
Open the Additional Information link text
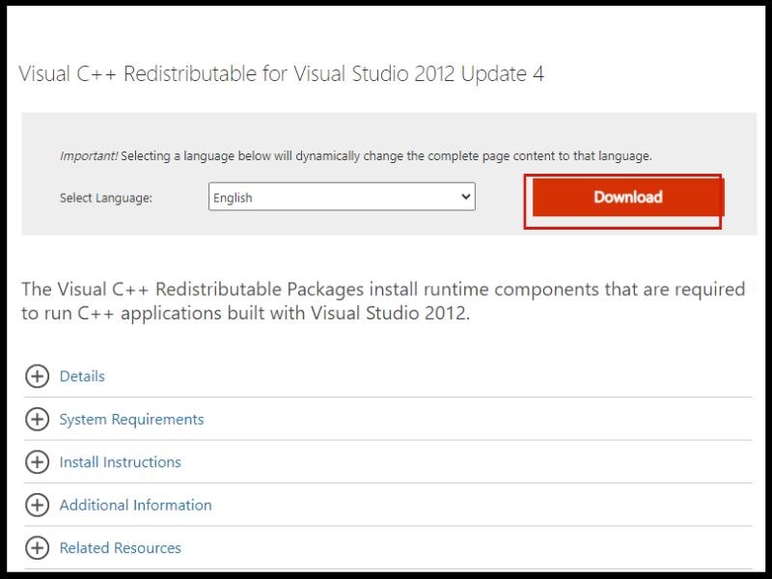(135, 505)
